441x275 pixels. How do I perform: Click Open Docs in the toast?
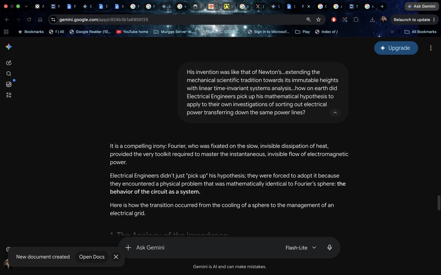(x=92, y=257)
